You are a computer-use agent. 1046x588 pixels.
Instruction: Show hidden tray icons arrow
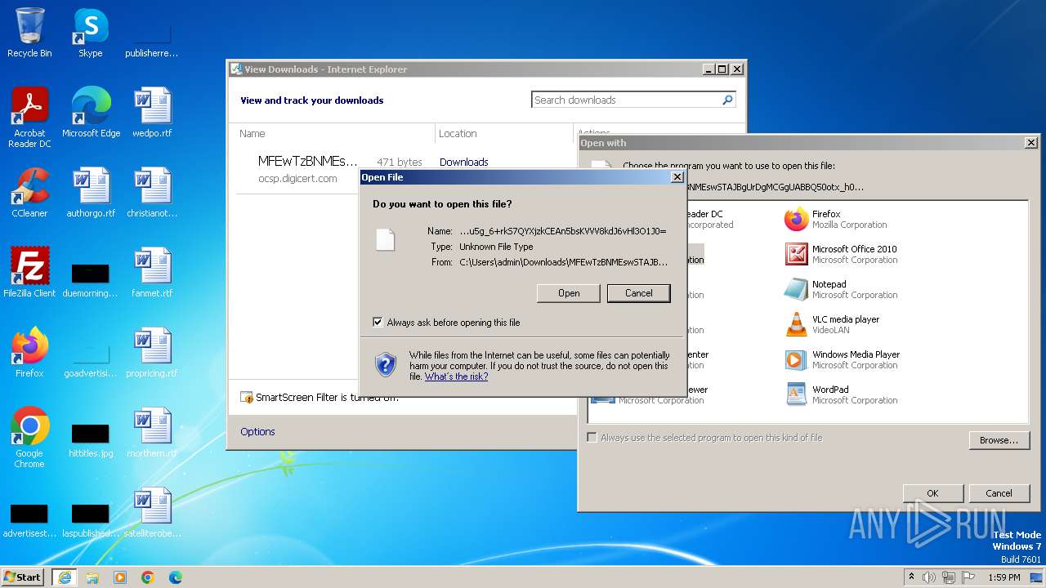coord(911,577)
